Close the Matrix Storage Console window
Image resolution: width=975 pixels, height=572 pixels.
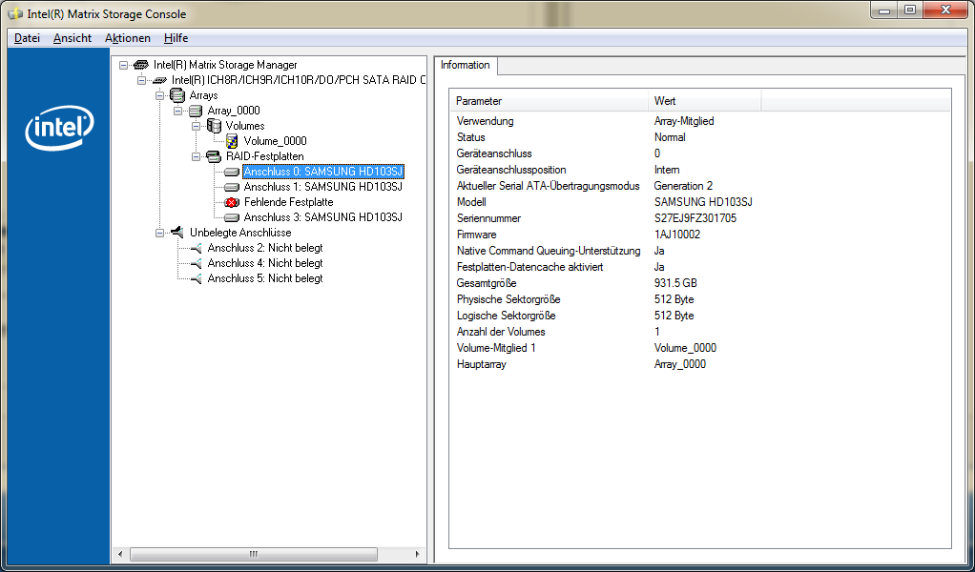point(944,11)
